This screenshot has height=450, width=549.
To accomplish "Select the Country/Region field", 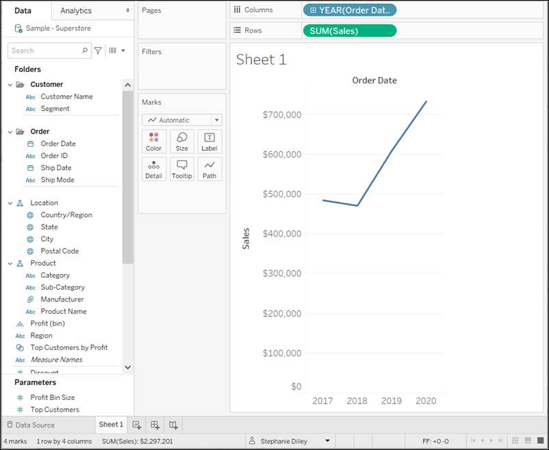I will (x=66, y=215).
